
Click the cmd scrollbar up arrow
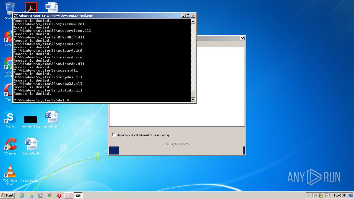click(193, 21)
